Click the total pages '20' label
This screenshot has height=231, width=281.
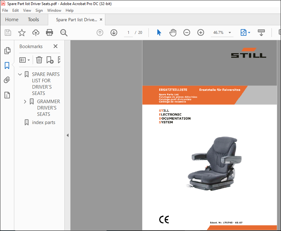pos(140,33)
